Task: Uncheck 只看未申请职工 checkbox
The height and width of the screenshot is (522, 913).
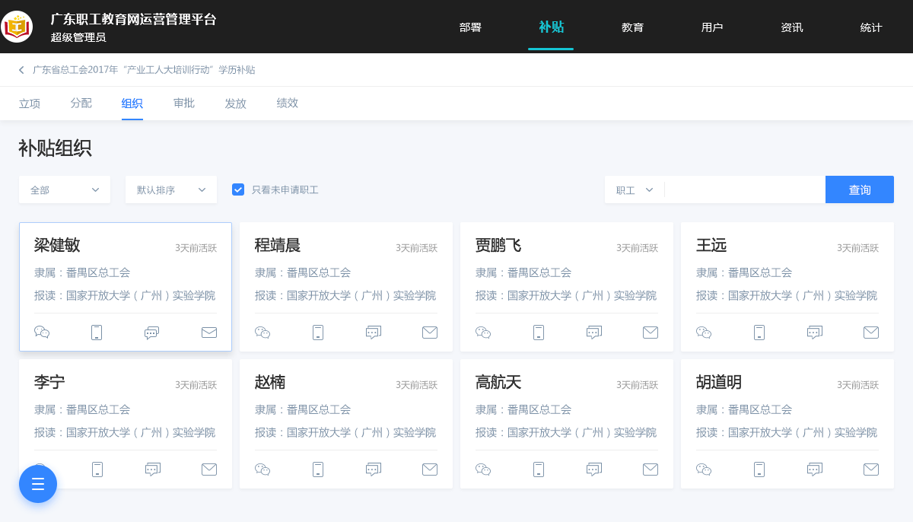Action: pos(238,189)
